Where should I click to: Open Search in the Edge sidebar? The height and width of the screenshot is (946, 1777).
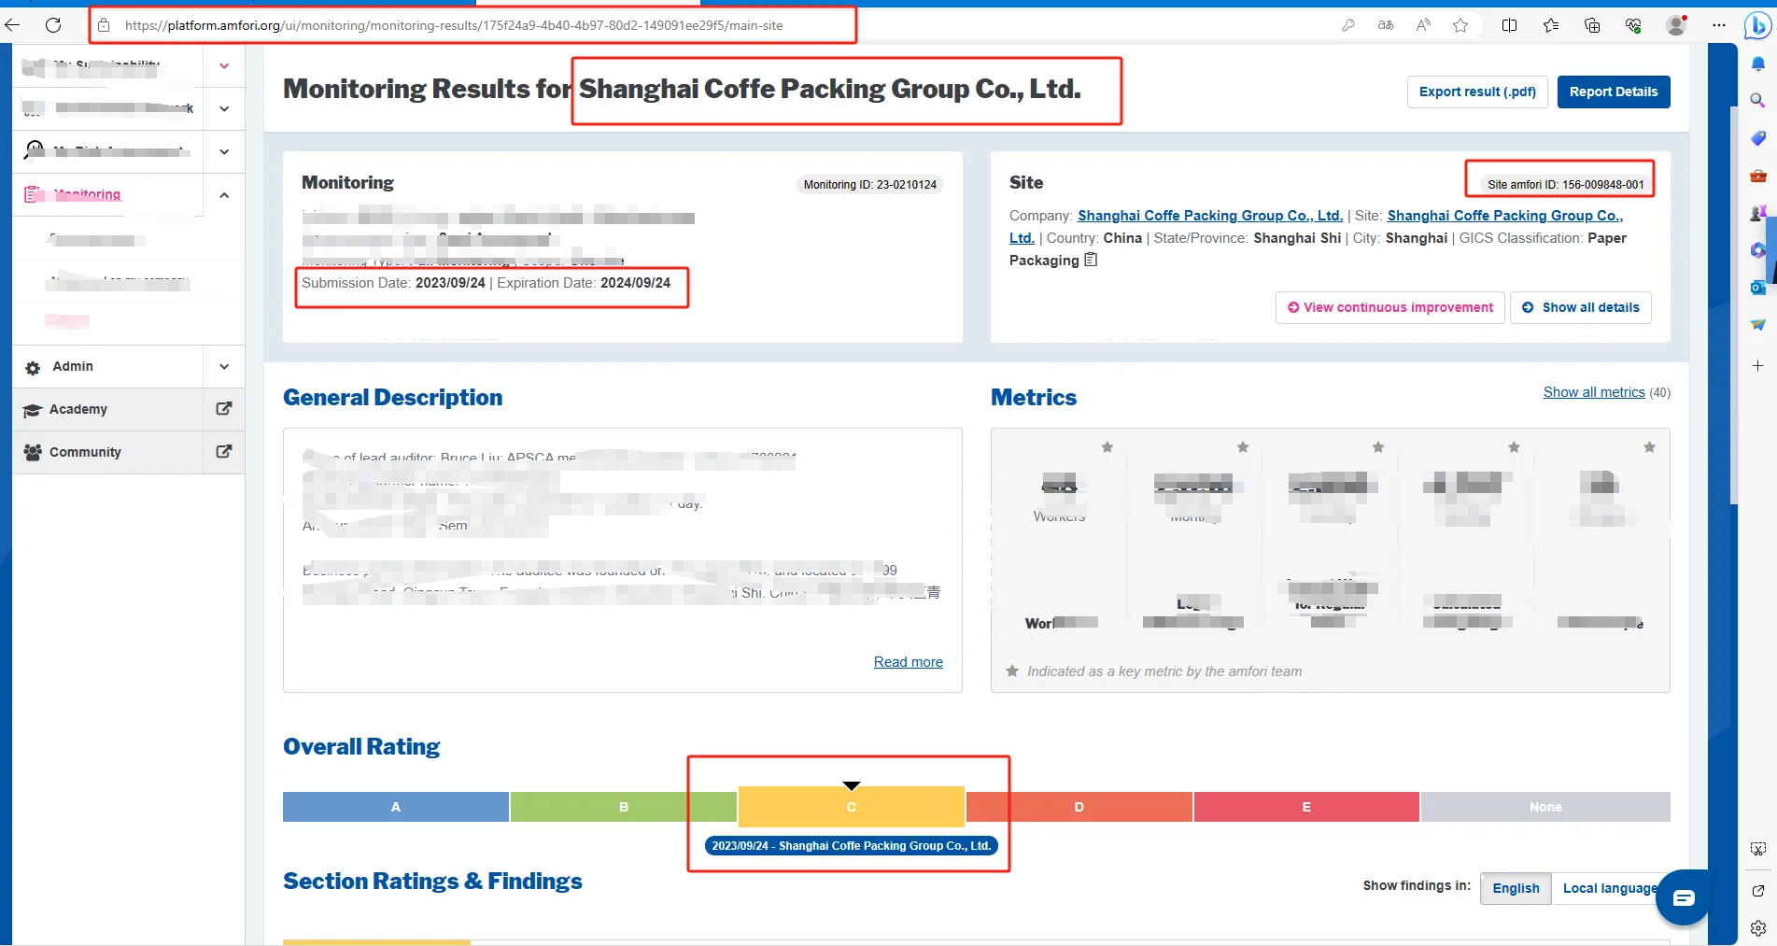(x=1757, y=100)
